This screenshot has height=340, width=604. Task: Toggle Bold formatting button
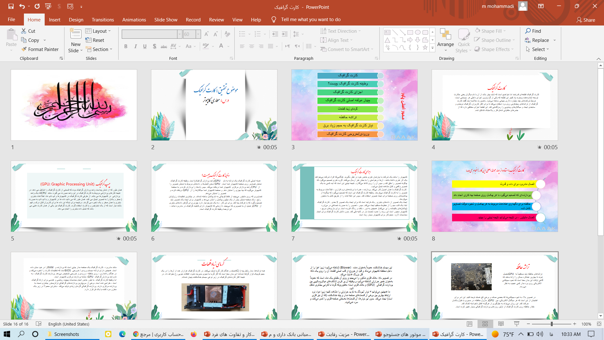pyautogui.click(x=126, y=46)
